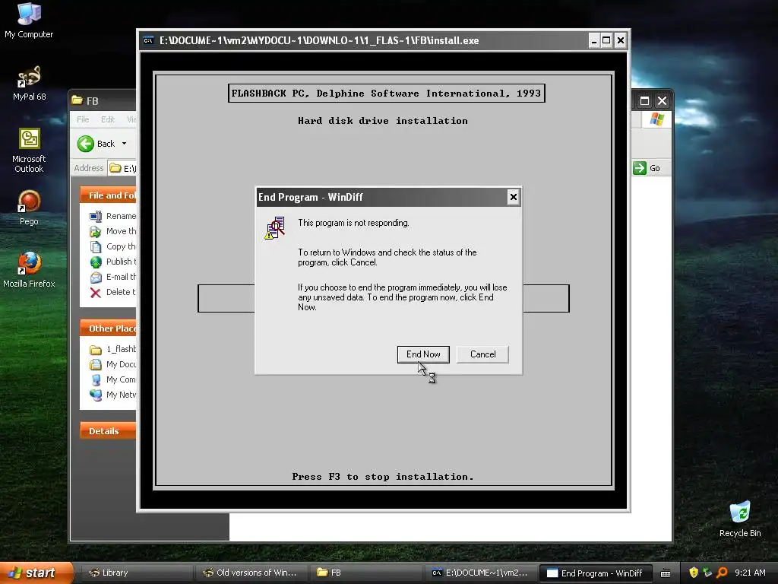Click the Windows flag logo in FB window
This screenshot has height=584, width=778.
[657, 119]
